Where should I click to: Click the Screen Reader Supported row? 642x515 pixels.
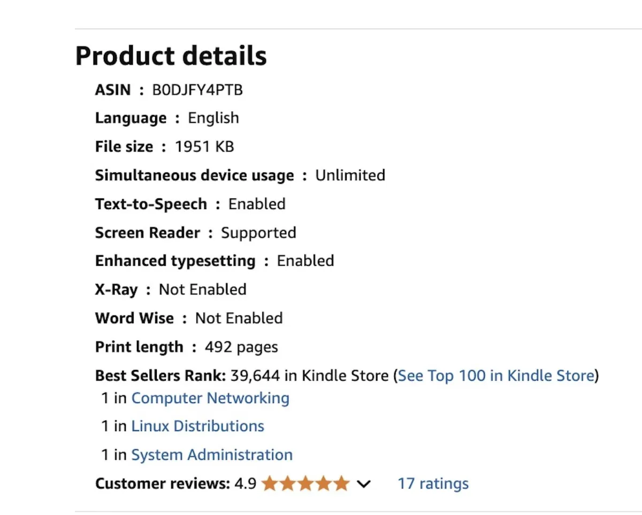[x=195, y=233]
